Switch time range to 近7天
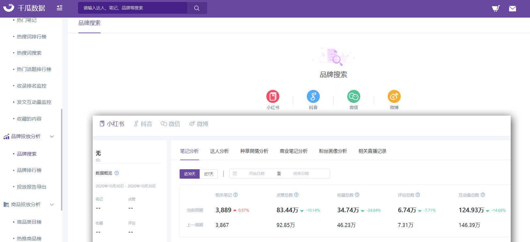Viewport: 530px width, 242px height. click(x=209, y=174)
